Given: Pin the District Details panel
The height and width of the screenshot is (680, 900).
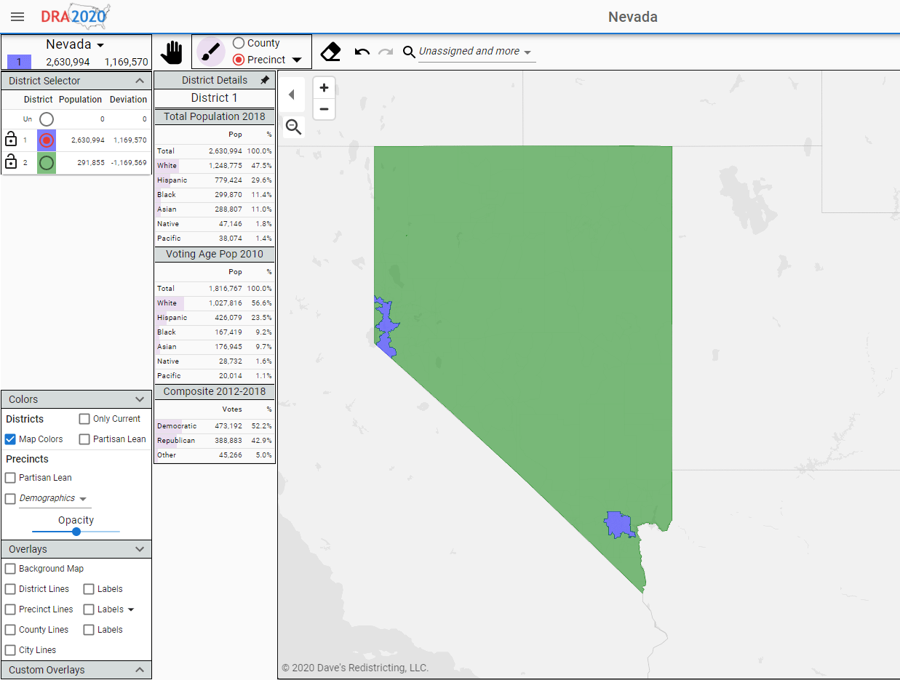Looking at the screenshot, I should [264, 80].
